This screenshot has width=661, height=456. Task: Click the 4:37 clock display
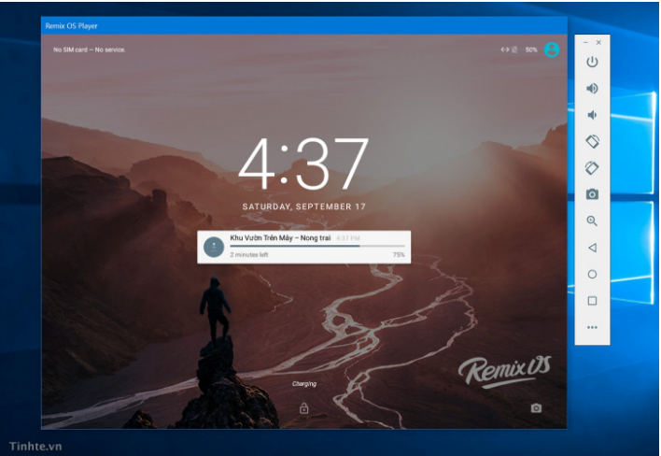click(x=303, y=164)
